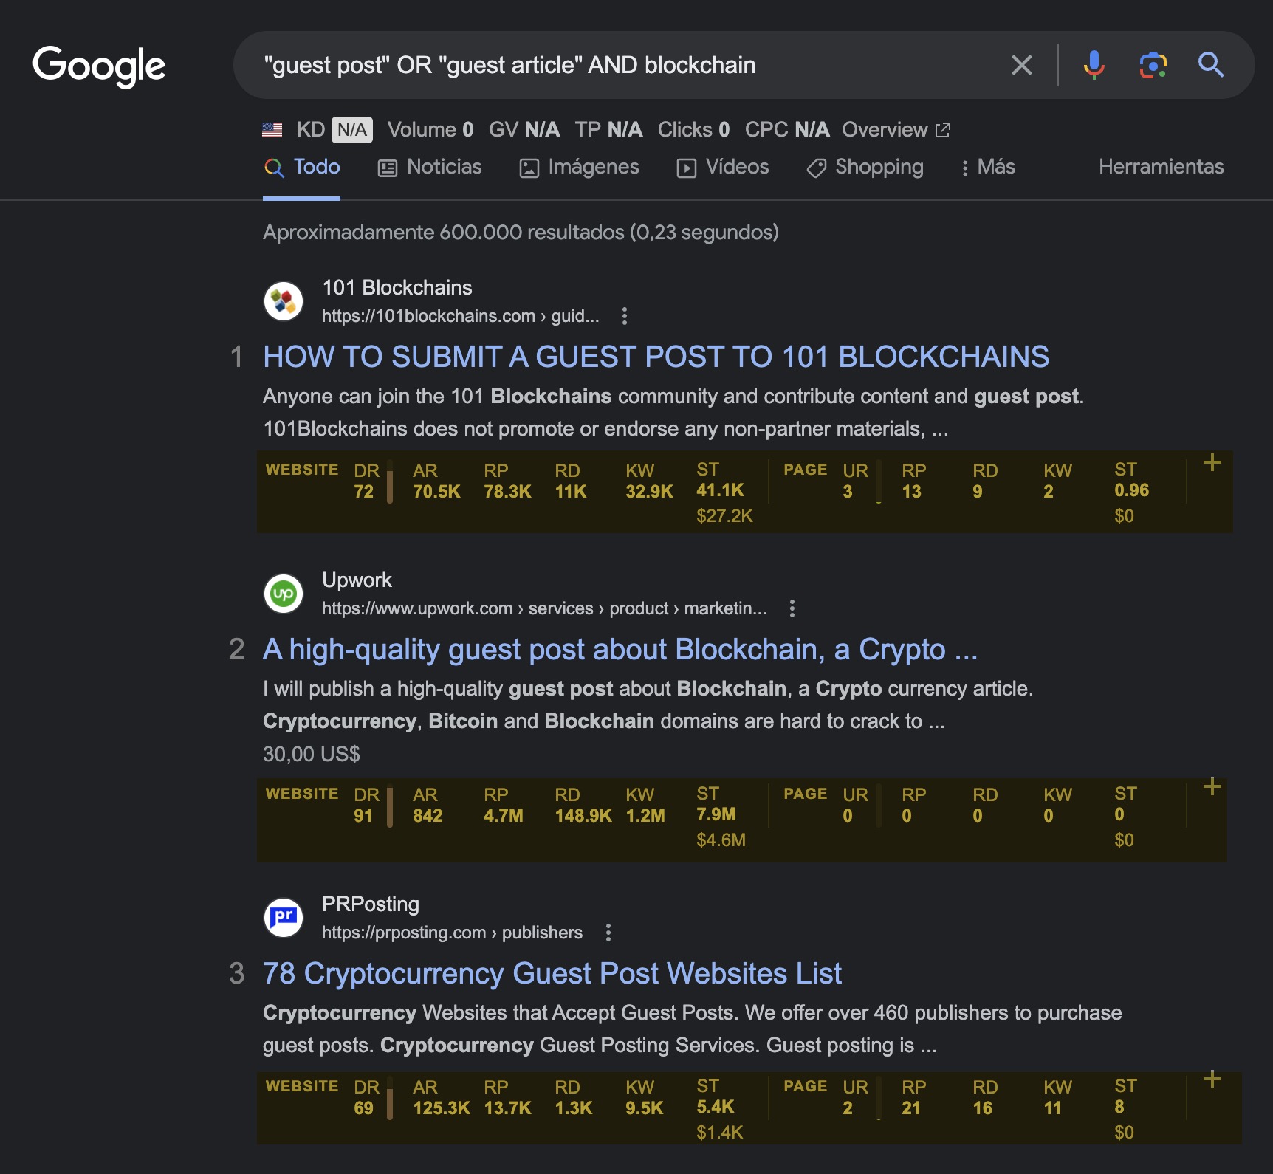Open three-dot menu for Upwork result
The width and height of the screenshot is (1273, 1174).
(x=792, y=608)
